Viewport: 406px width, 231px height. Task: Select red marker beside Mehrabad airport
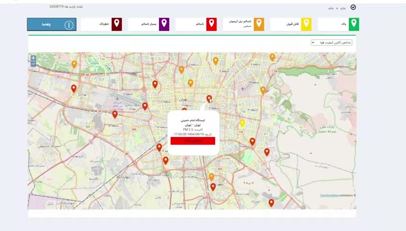(x=115, y=114)
